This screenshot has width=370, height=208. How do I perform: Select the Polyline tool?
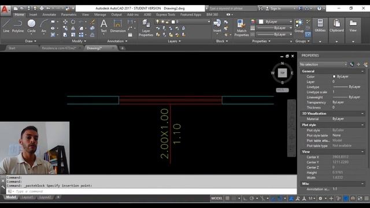click(18, 25)
